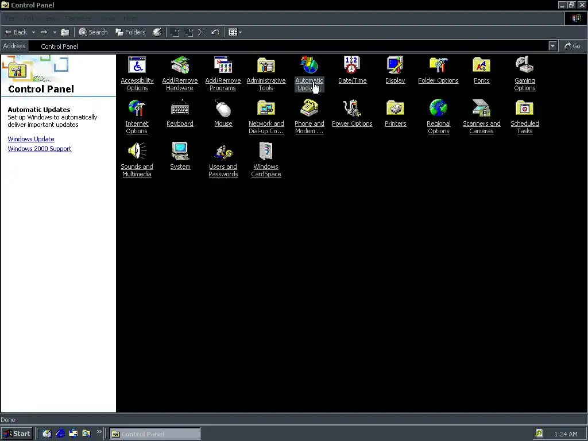Open Add/Remove Hardware wizard
The width and height of the screenshot is (588, 441).
(x=180, y=74)
